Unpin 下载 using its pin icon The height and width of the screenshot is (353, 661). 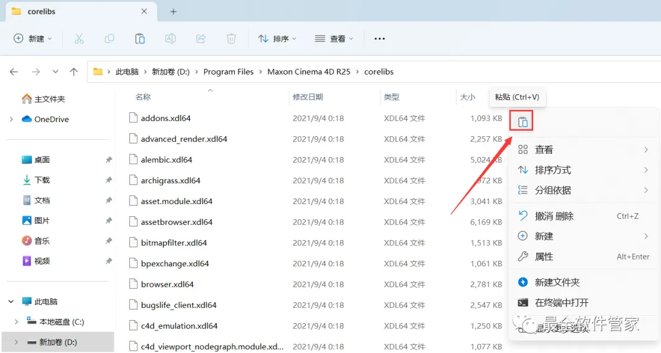point(109,180)
